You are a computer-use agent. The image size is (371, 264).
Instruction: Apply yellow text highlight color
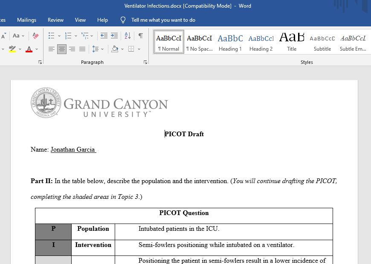12,49
